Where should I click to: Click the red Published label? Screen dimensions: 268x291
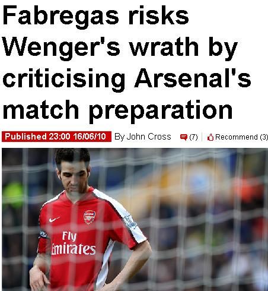tap(25, 137)
